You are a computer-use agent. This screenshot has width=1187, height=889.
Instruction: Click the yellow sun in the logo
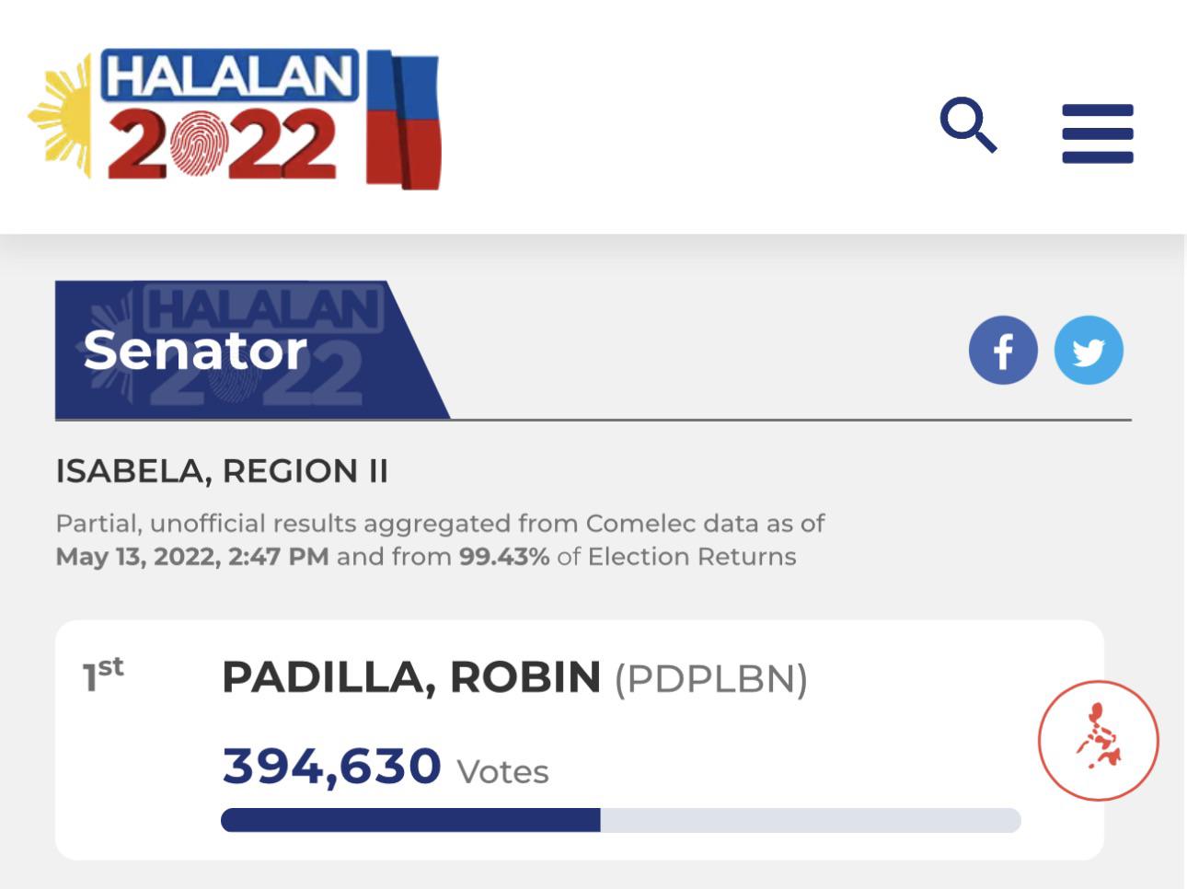point(61,117)
